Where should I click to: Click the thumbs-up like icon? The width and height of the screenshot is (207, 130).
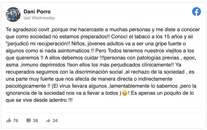click(8, 121)
